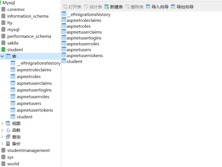Select aspnetusers in the left tree
Screen dimensions: 222x167
click(x=29, y=104)
